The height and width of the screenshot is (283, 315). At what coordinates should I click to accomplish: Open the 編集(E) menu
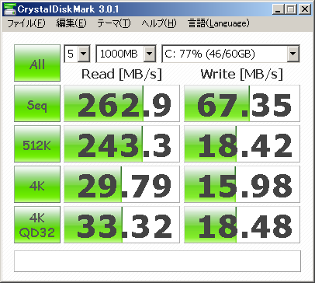click(71, 23)
